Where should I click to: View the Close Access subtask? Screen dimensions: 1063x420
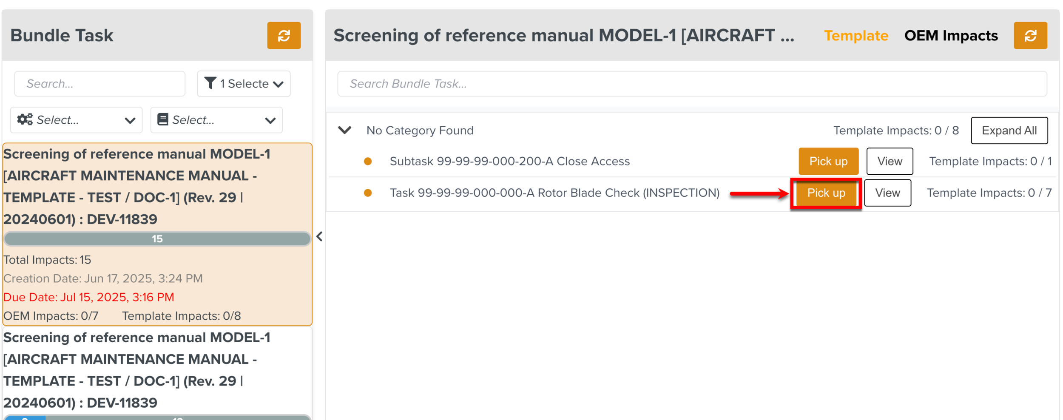click(x=890, y=162)
